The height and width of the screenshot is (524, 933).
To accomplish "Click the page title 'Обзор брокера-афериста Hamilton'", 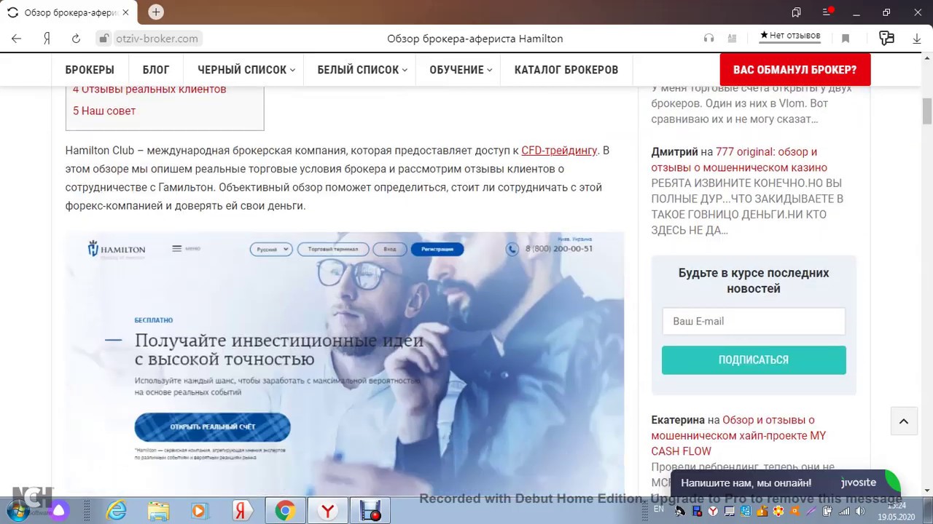I will click(475, 39).
